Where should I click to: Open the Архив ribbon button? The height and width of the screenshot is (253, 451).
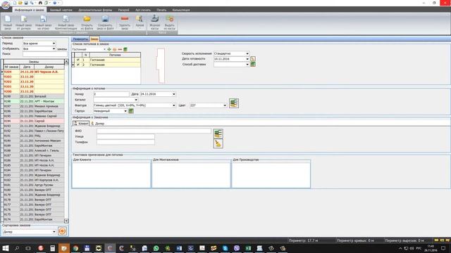coord(140,22)
